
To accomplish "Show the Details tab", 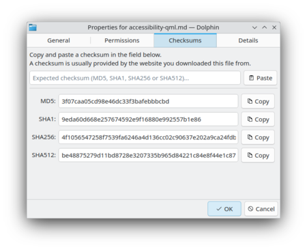I will point(248,40).
